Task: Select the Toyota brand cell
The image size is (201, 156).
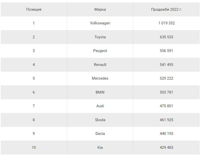Action: tap(100, 37)
